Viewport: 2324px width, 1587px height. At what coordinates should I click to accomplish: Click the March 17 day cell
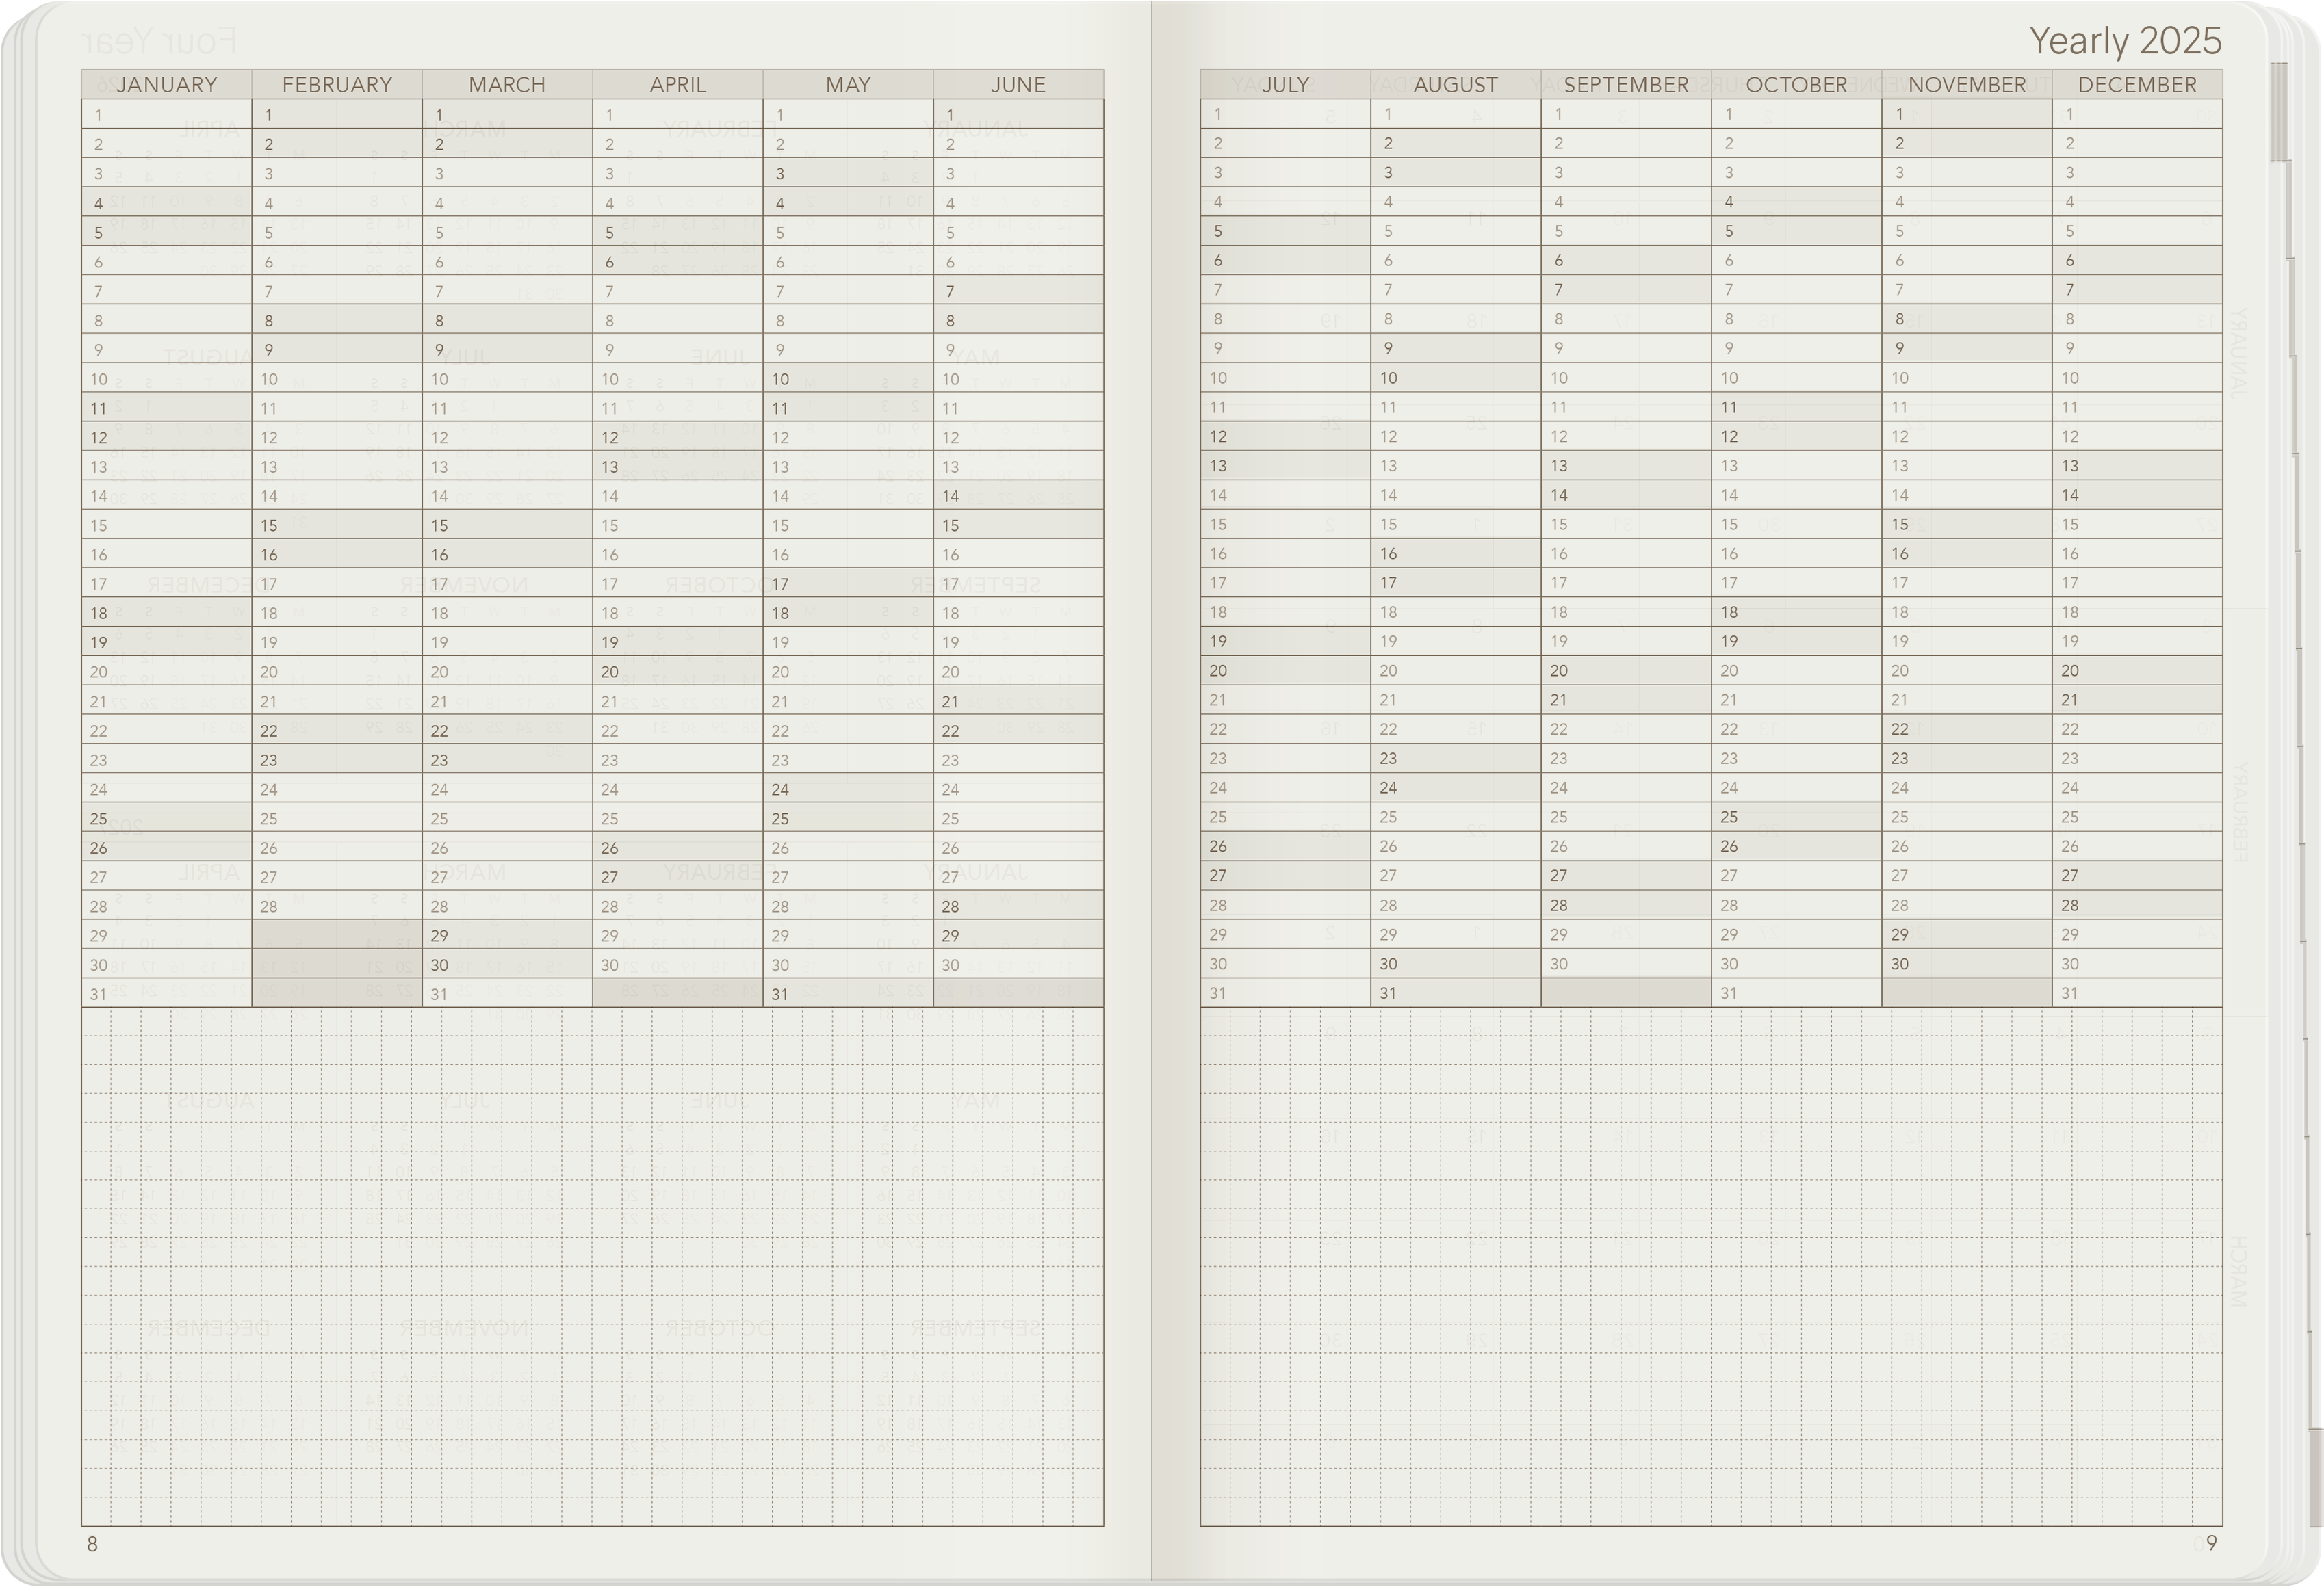(507, 583)
